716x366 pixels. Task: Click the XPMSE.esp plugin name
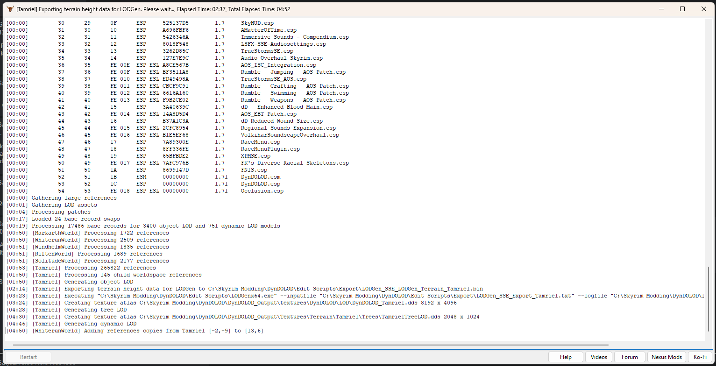click(x=255, y=156)
